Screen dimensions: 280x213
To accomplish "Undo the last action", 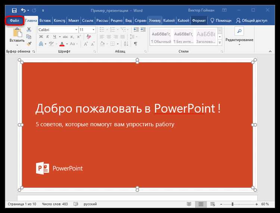I will (x=24, y=10).
